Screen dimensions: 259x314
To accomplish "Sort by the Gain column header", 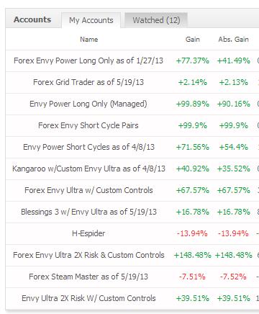I will pyautogui.click(x=192, y=40).
